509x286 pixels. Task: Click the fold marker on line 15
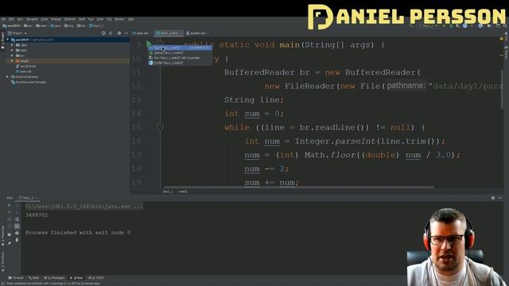[160, 127]
